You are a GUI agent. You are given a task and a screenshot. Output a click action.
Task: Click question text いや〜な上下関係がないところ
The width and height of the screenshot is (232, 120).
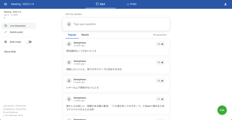(82, 88)
